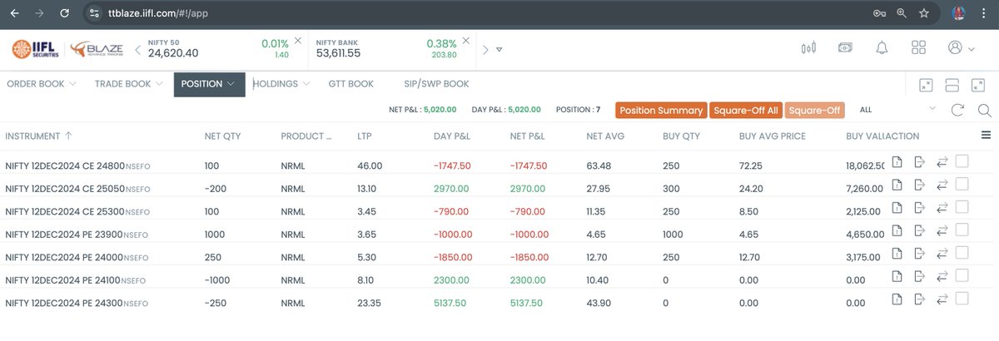Select checkbox for NIFTY PE 24000 row
The image size is (999, 341).
point(962,253)
